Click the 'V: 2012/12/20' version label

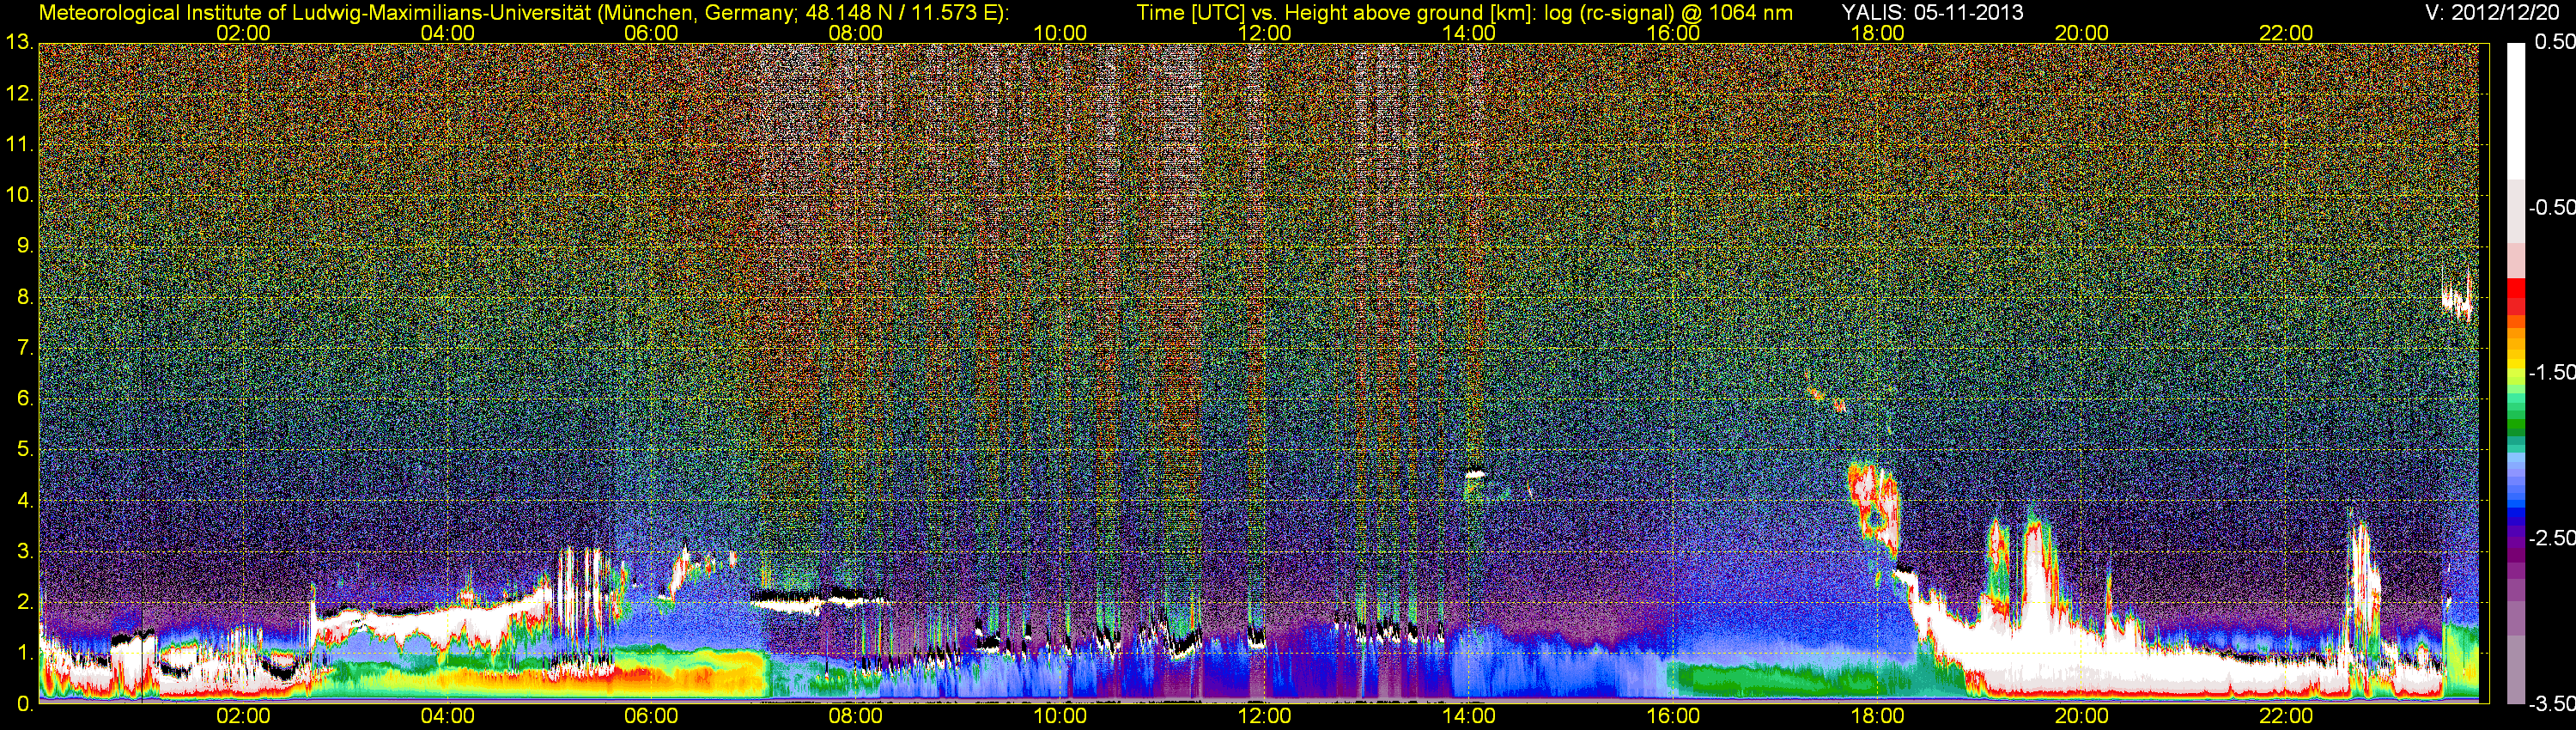point(2491,12)
